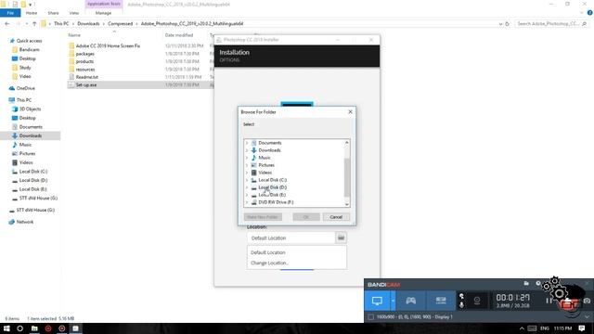Open installer Location folder icon button
This screenshot has height=334, width=594.
click(341, 238)
